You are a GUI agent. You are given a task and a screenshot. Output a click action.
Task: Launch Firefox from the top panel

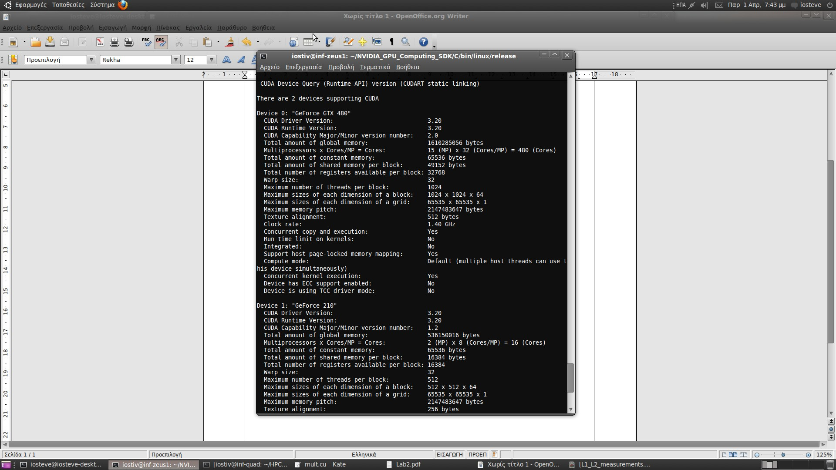[123, 5]
